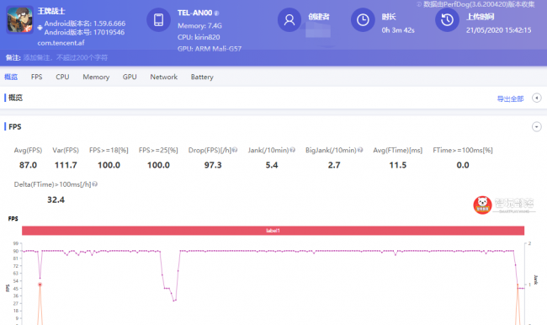Viewport: 547px width, 325px height.
Task: Click the Memory: 7.4G text
Action: 199,26
